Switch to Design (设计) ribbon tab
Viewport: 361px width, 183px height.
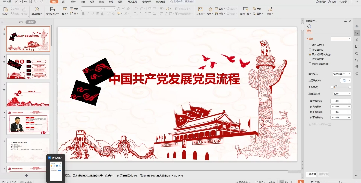[x=73, y=2]
